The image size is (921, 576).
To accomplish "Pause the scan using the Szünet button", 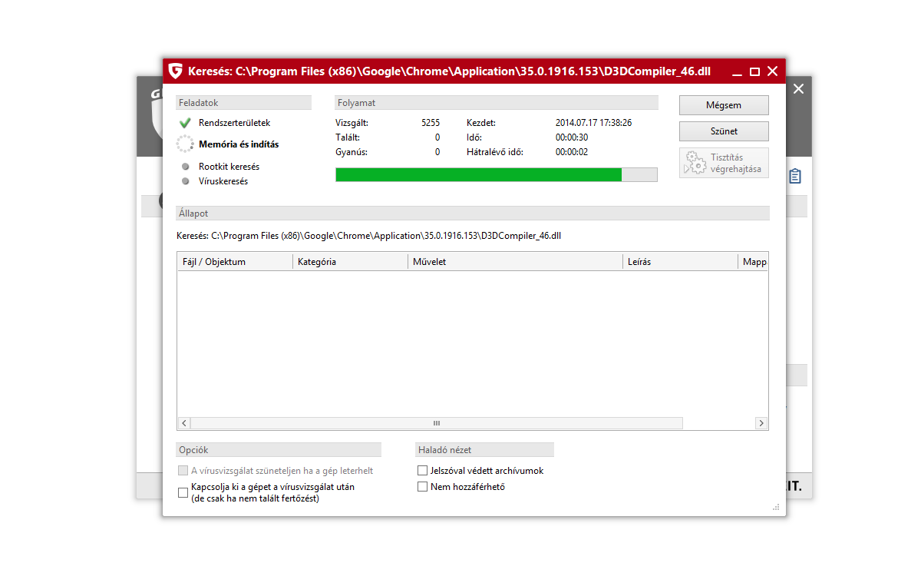I will (724, 131).
